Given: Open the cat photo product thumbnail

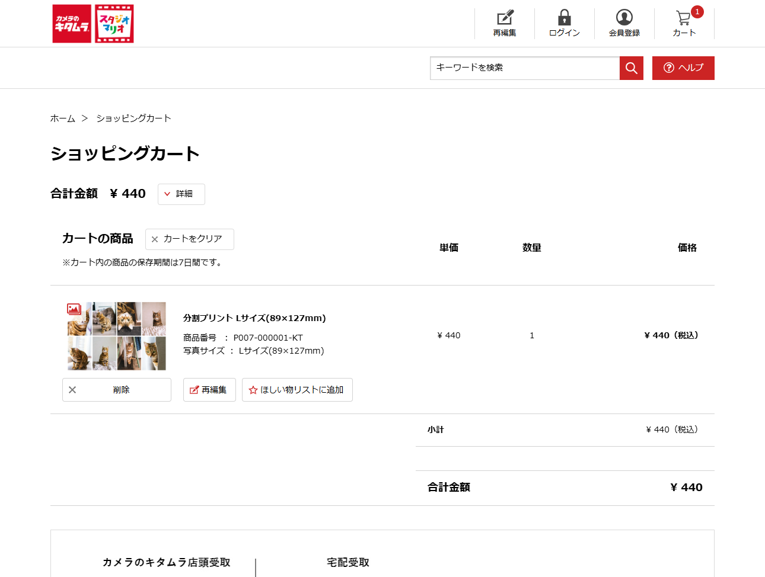Looking at the screenshot, I should (116, 335).
